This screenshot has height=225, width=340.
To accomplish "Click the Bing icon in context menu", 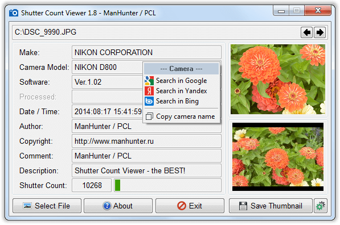I will pos(149,101).
